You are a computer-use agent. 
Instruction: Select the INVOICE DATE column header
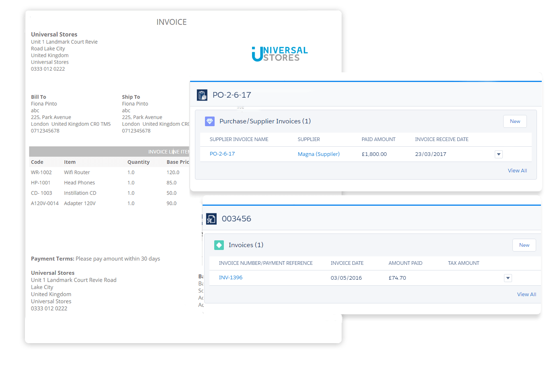point(347,263)
